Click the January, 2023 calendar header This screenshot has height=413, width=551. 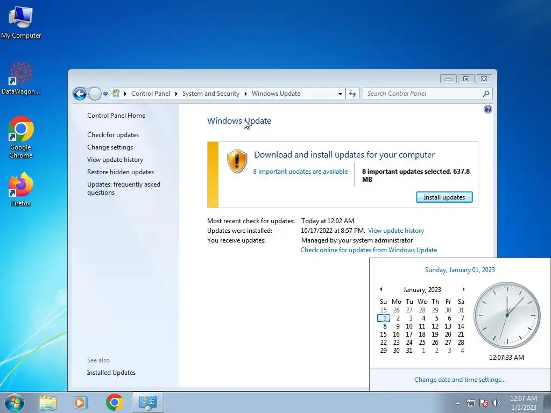[x=422, y=290]
